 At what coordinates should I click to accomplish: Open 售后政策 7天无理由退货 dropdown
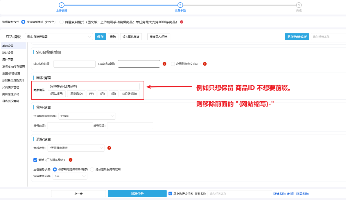point(76,148)
